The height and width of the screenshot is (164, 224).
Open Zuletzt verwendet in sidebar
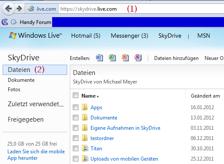[x=36, y=104]
